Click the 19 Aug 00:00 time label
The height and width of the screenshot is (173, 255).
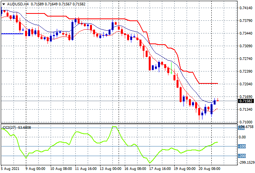click(185, 169)
